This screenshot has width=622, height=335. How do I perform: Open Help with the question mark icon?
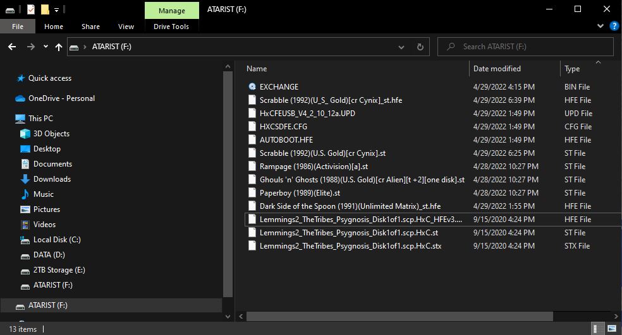tap(614, 26)
